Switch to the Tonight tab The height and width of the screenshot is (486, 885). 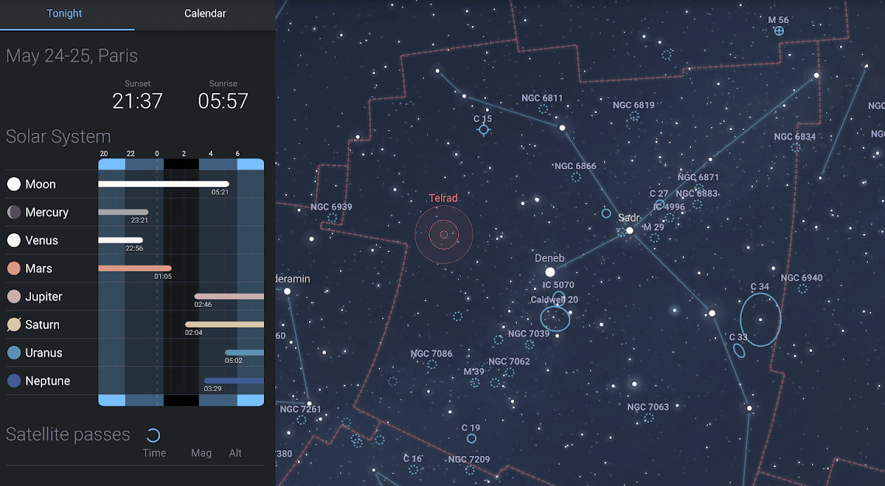tap(64, 13)
